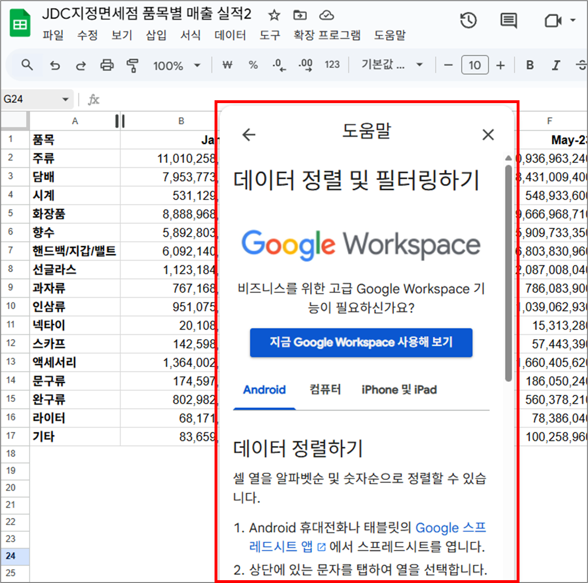This screenshot has height=583, width=588.
Task: Toggle italic formatting
Action: pyautogui.click(x=556, y=65)
